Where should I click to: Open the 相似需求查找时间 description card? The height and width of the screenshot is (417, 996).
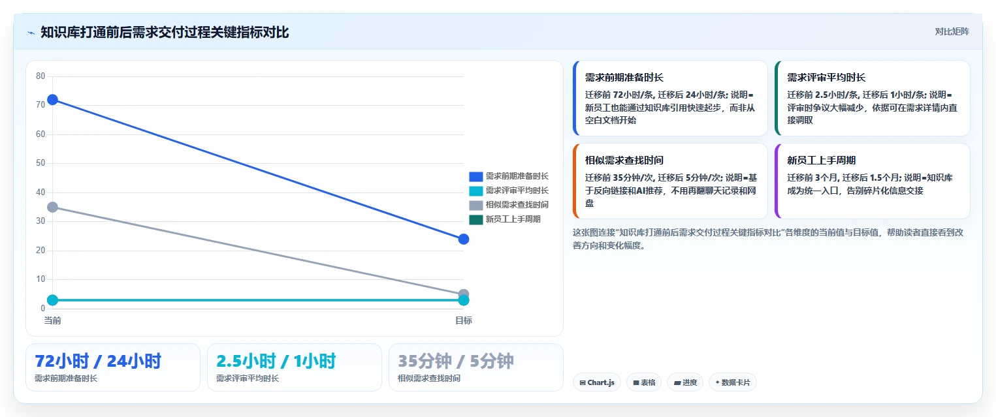(x=670, y=181)
